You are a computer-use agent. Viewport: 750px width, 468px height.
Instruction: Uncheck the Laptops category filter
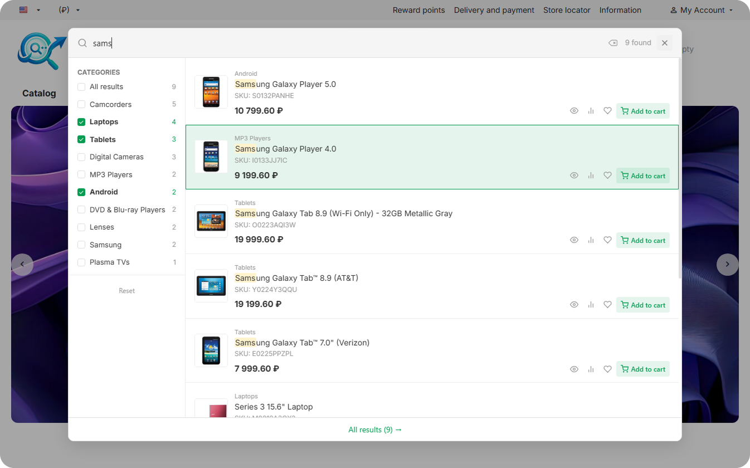pyautogui.click(x=81, y=122)
